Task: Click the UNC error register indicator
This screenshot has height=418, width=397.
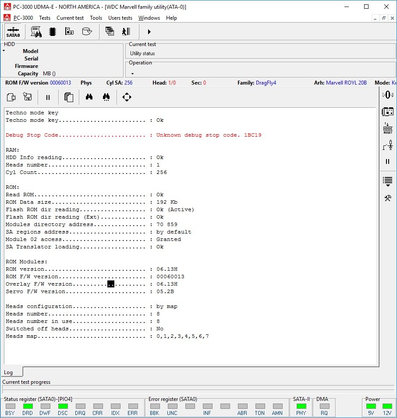Action: point(173,406)
